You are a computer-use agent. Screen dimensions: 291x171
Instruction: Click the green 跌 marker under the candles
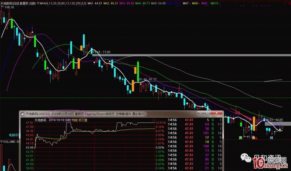(241, 138)
